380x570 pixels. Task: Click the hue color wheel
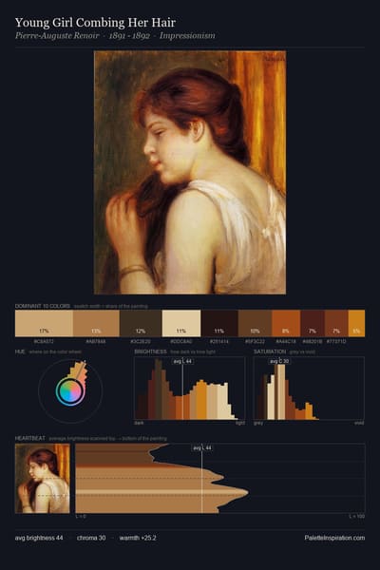point(70,391)
